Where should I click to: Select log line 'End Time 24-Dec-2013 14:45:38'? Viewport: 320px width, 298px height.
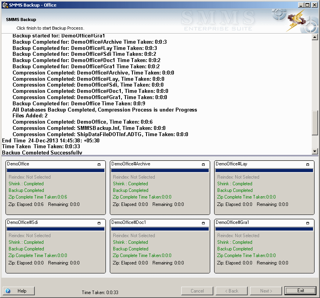51,140
